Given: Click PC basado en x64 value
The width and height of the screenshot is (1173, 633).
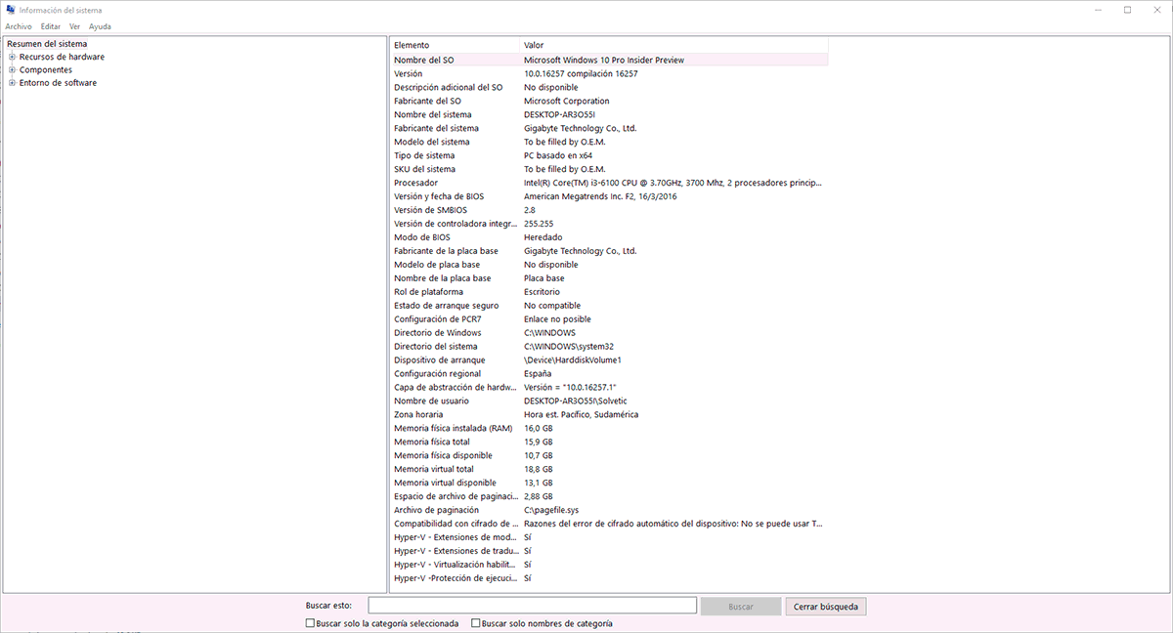Looking at the screenshot, I should [x=557, y=155].
